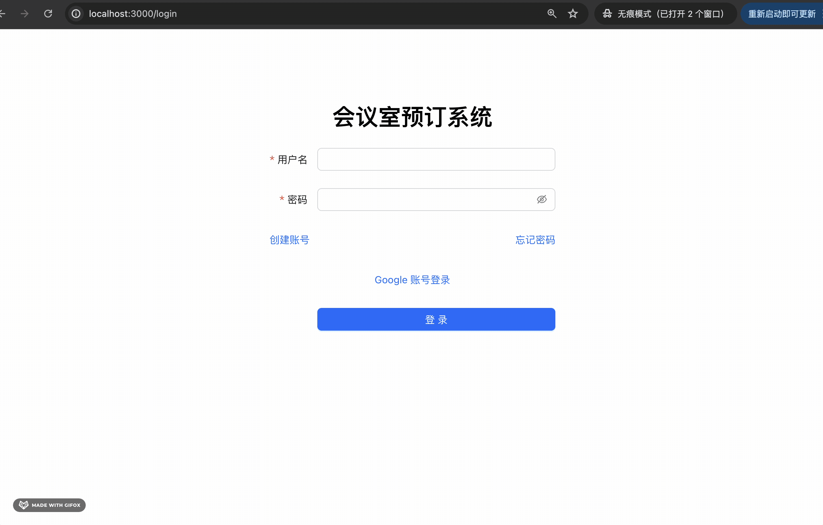
Task: Click the browser forward arrow
Action: tap(25, 14)
